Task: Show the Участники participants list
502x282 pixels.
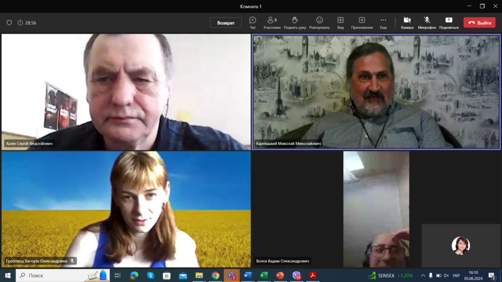Action: tap(272, 23)
